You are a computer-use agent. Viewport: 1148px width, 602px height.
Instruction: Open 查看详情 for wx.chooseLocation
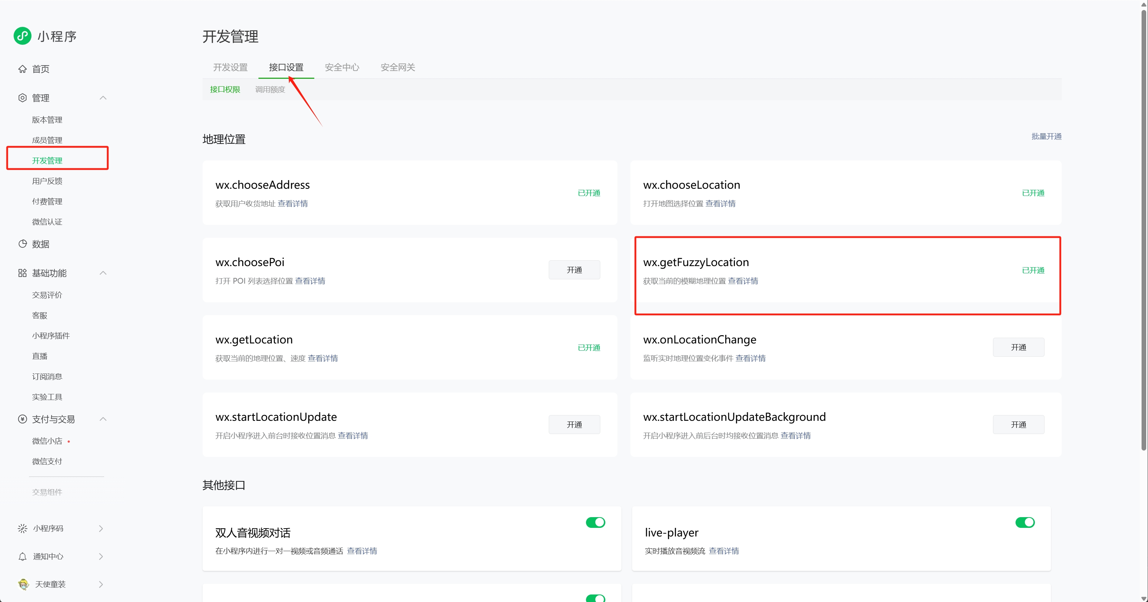pyautogui.click(x=721, y=203)
